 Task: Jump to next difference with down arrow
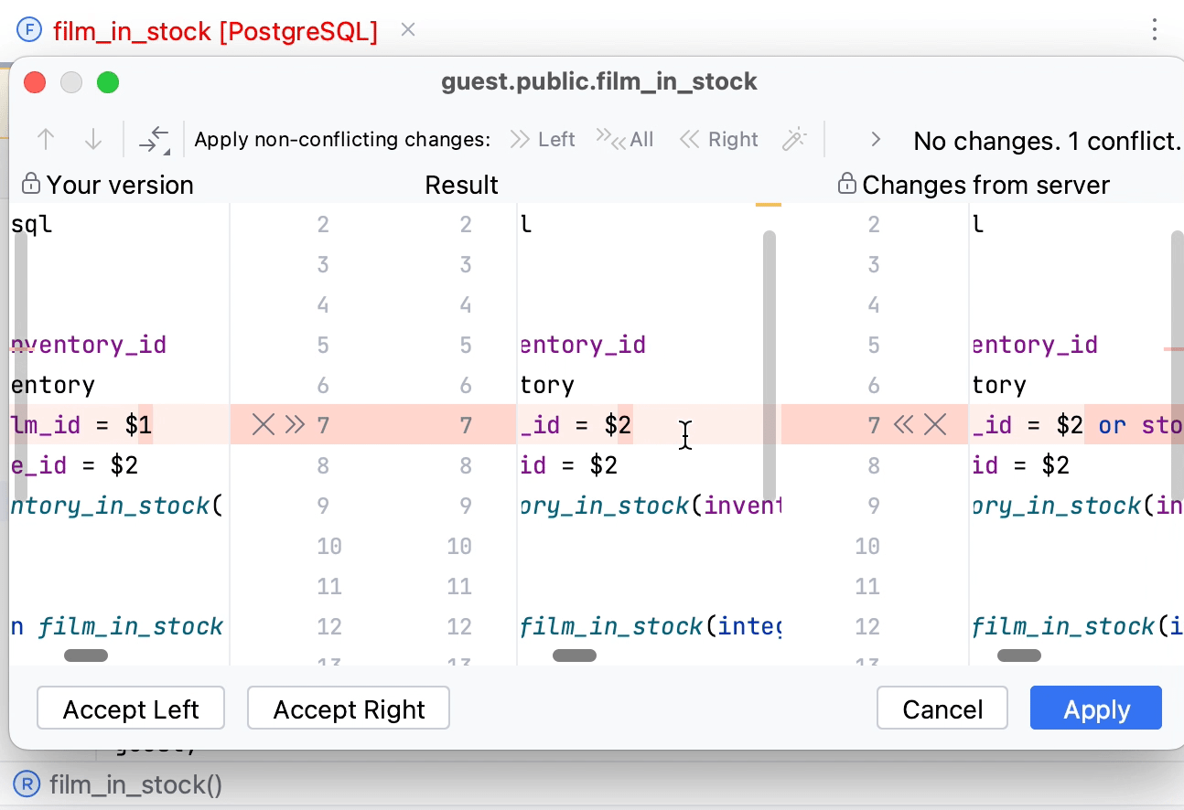(x=91, y=139)
